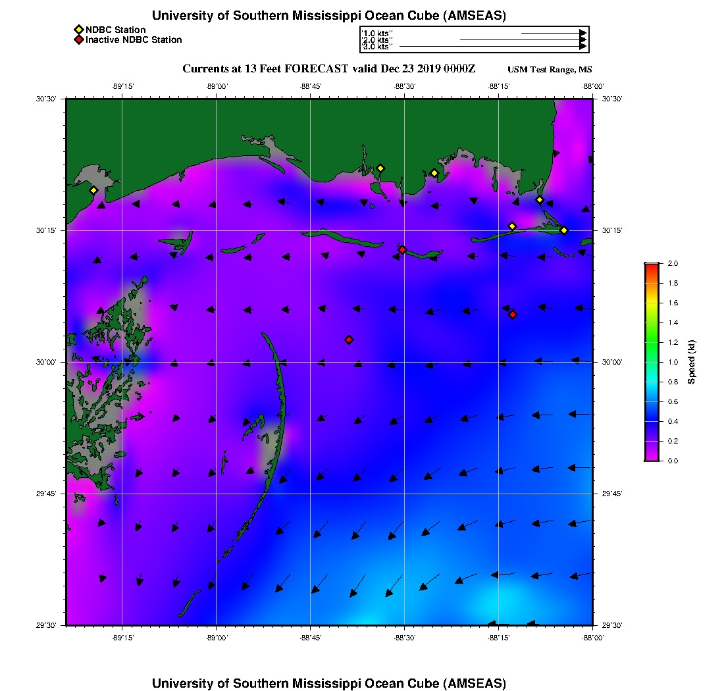Click the southernmost red inactive station marker
The image size is (724, 691).
coord(349,340)
